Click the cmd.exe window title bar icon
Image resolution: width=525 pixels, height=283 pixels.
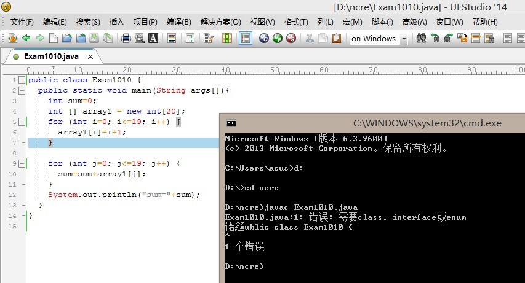coord(231,123)
